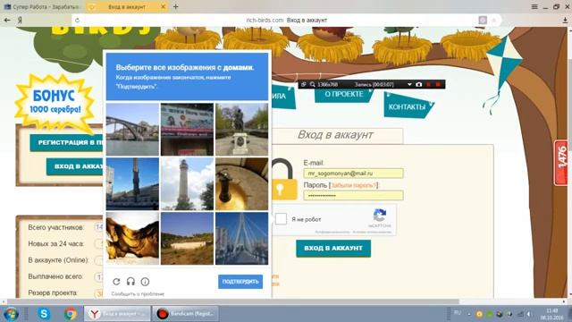The height and width of the screenshot is (322, 572).
Task: Open Chrome from the taskbar
Action: pos(71,314)
